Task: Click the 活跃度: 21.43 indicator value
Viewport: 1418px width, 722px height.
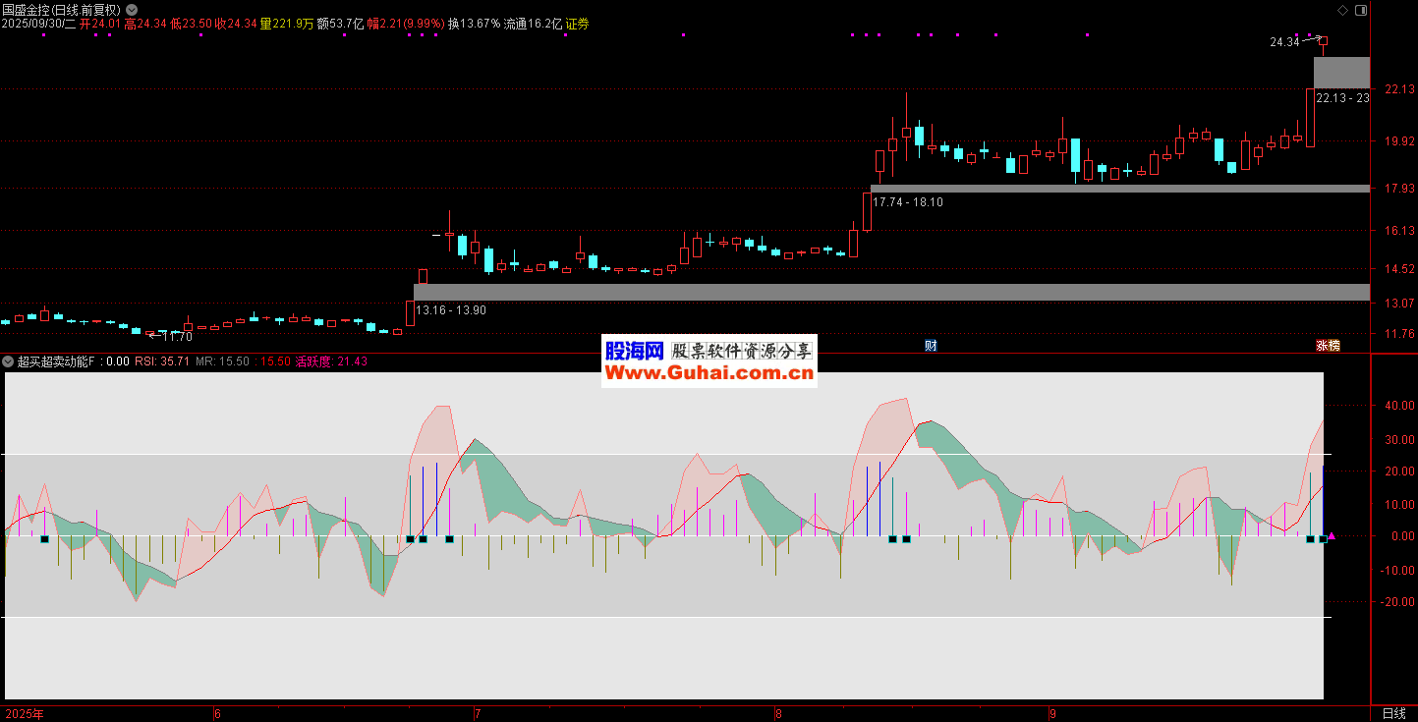Action: pos(331,361)
